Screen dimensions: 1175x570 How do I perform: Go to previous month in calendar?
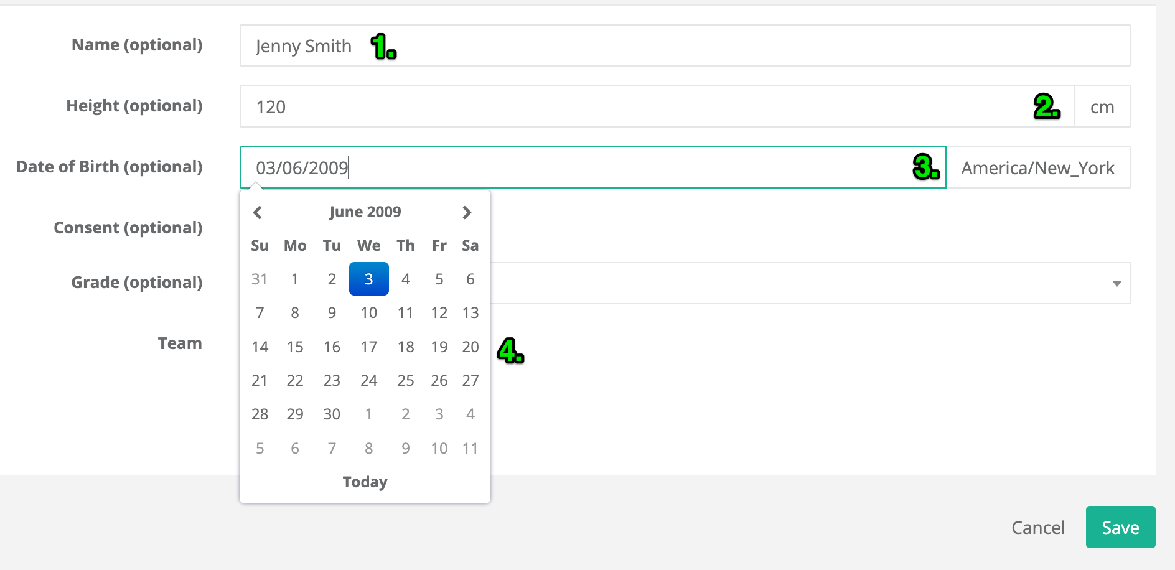click(x=258, y=212)
